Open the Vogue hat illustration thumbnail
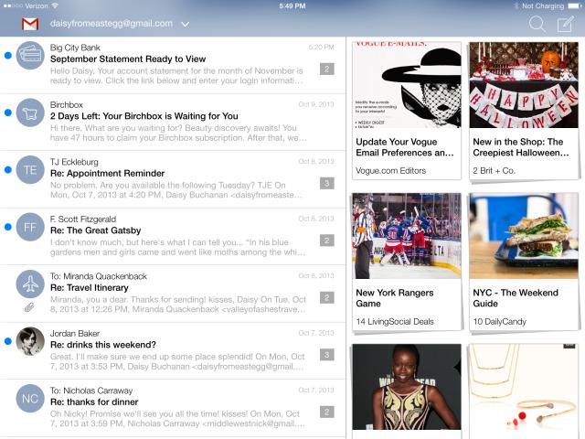The width and height of the screenshot is (585, 439). click(x=407, y=85)
